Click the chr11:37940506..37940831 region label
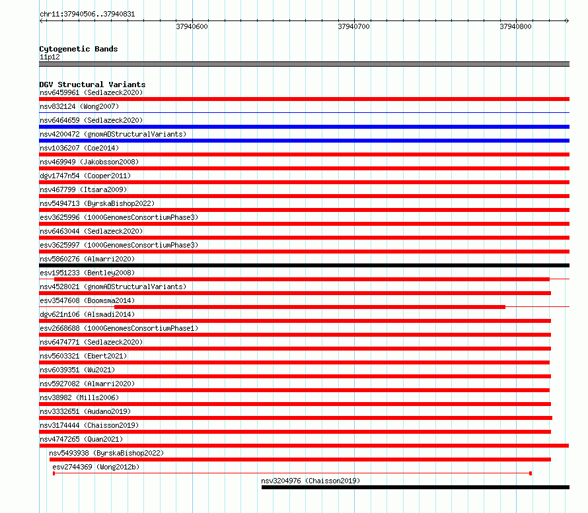This screenshot has width=588, height=513. tap(87, 15)
